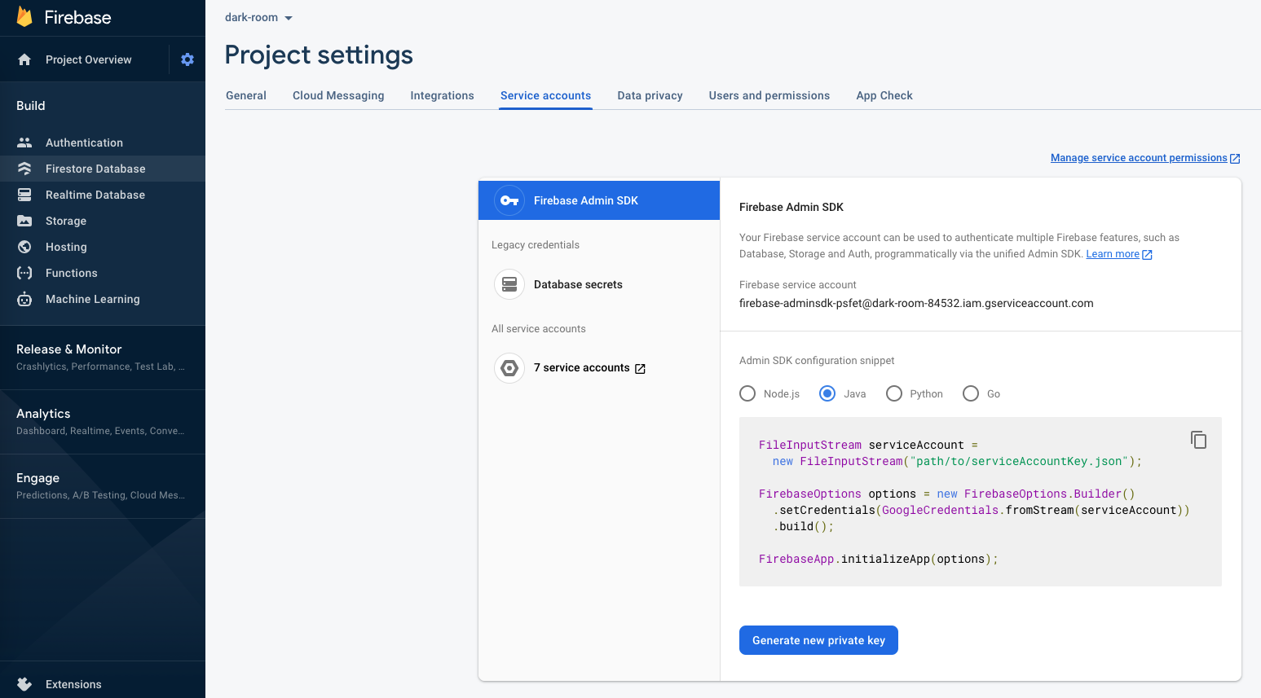Select the Node.js radio button

(x=747, y=393)
